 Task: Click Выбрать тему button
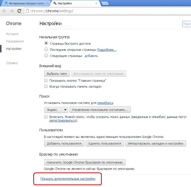[57, 74]
